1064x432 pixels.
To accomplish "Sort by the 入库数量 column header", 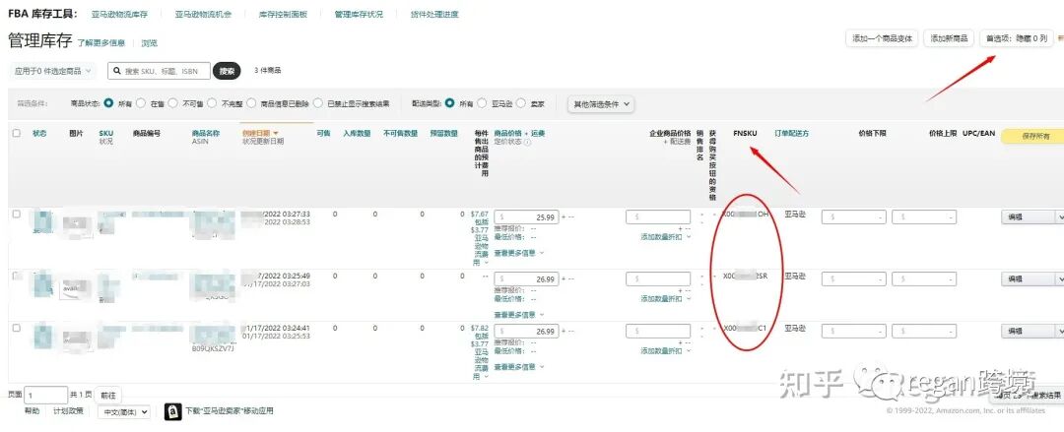I will click(x=357, y=134).
